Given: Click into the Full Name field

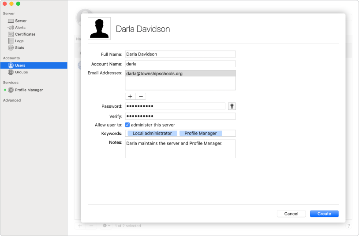Looking at the screenshot, I should tap(180, 54).
